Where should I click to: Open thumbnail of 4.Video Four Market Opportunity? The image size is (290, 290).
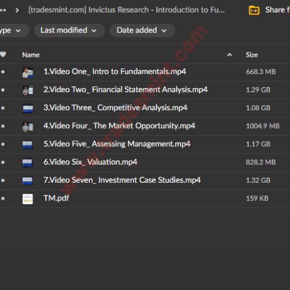[x=28, y=126]
